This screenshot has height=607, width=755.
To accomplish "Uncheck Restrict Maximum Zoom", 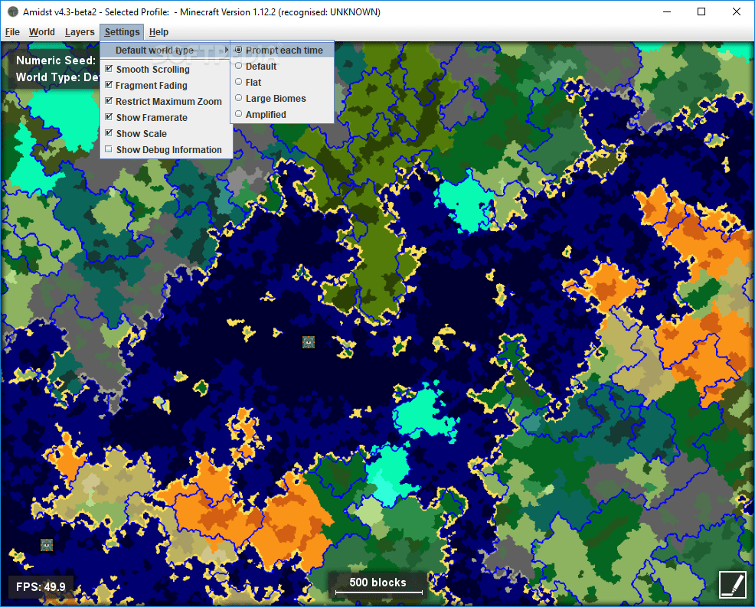I will click(166, 102).
